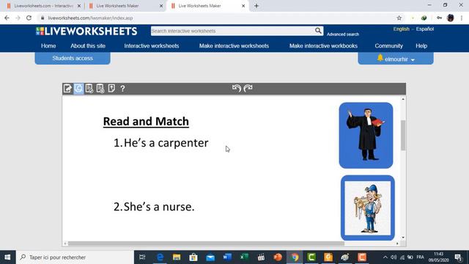This screenshot has height=264, width=469.
Task: Click the carpenter picture in the worksheet
Action: click(x=368, y=208)
